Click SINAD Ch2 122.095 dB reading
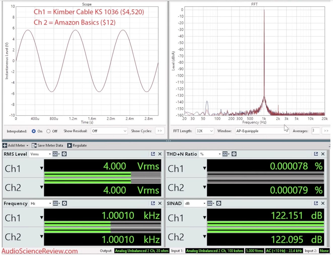The height and width of the screenshot is (256, 333). pos(297,240)
